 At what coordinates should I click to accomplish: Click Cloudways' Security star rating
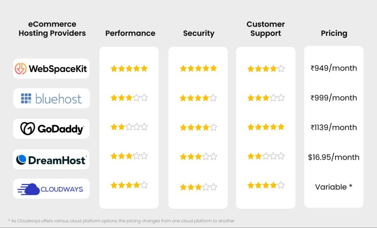[198, 187]
